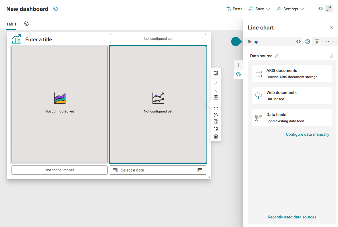Viewport: 338px width, 227px height.
Task: Click pencil icon next to Data source
Action: point(277,56)
